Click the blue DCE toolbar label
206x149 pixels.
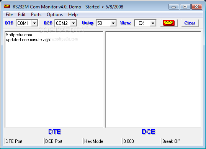point(48,23)
